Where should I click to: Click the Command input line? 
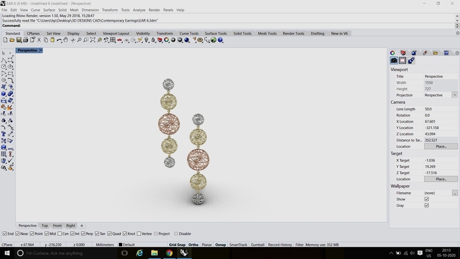(229, 26)
